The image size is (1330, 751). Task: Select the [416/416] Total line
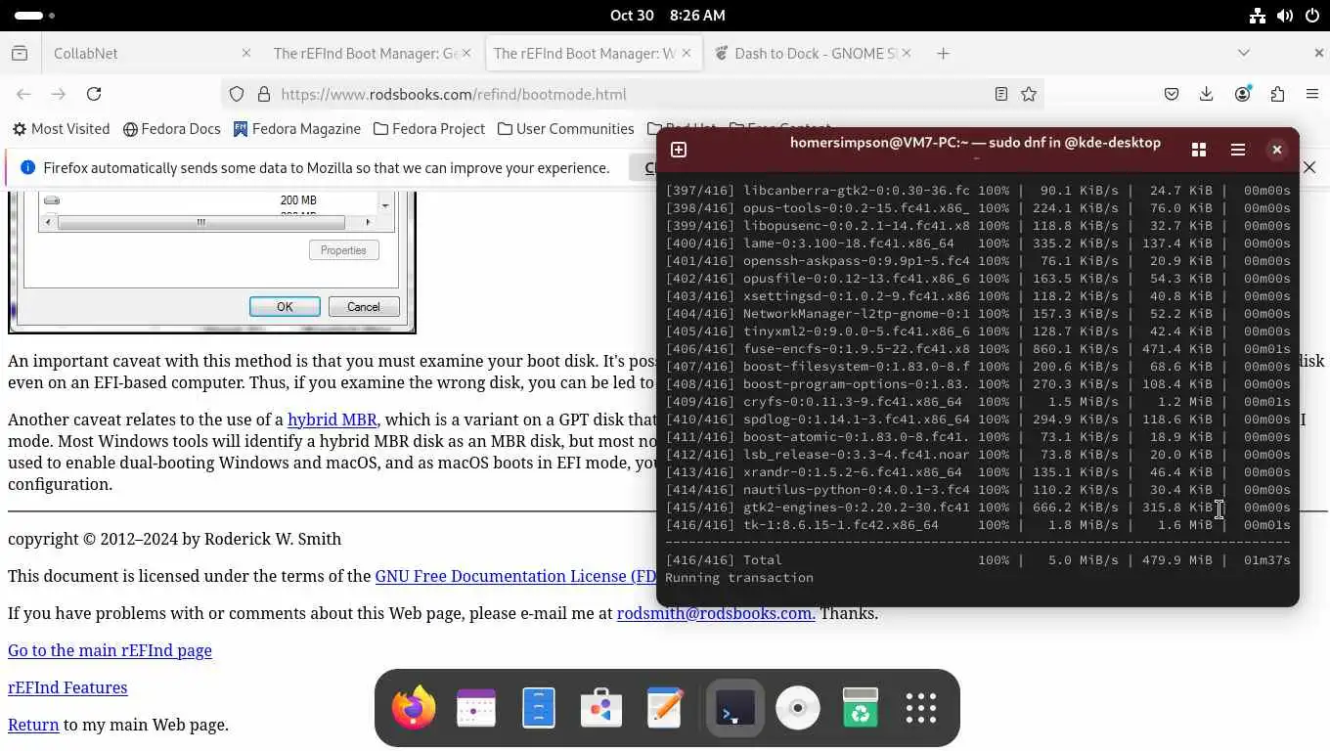(x=978, y=560)
